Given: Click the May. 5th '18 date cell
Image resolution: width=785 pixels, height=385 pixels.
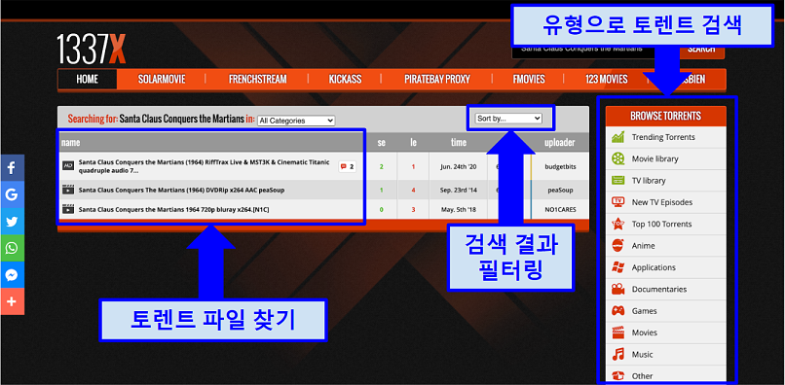Looking at the screenshot, I should click(459, 209).
